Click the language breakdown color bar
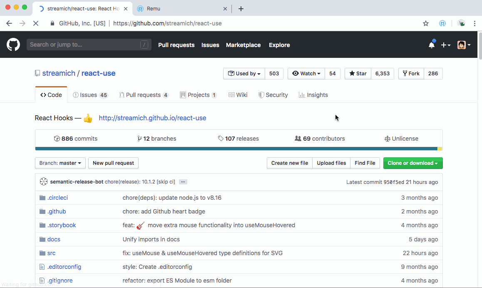Image resolution: width=482 pixels, height=288 pixels. click(239, 149)
